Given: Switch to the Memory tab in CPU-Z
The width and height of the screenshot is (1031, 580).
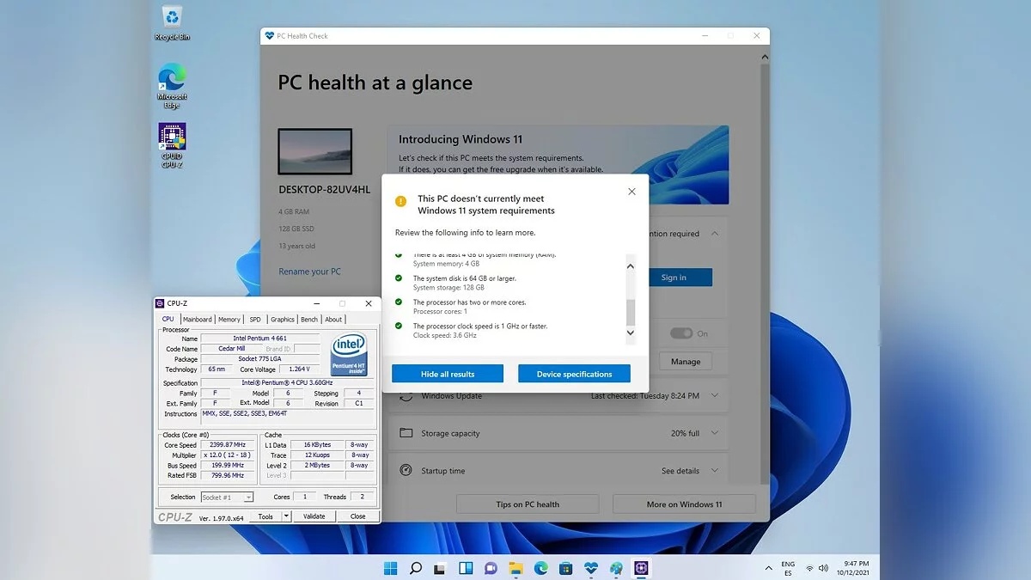Looking at the screenshot, I should coord(229,319).
